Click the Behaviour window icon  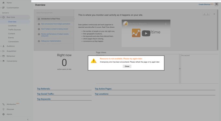(4, 56)
